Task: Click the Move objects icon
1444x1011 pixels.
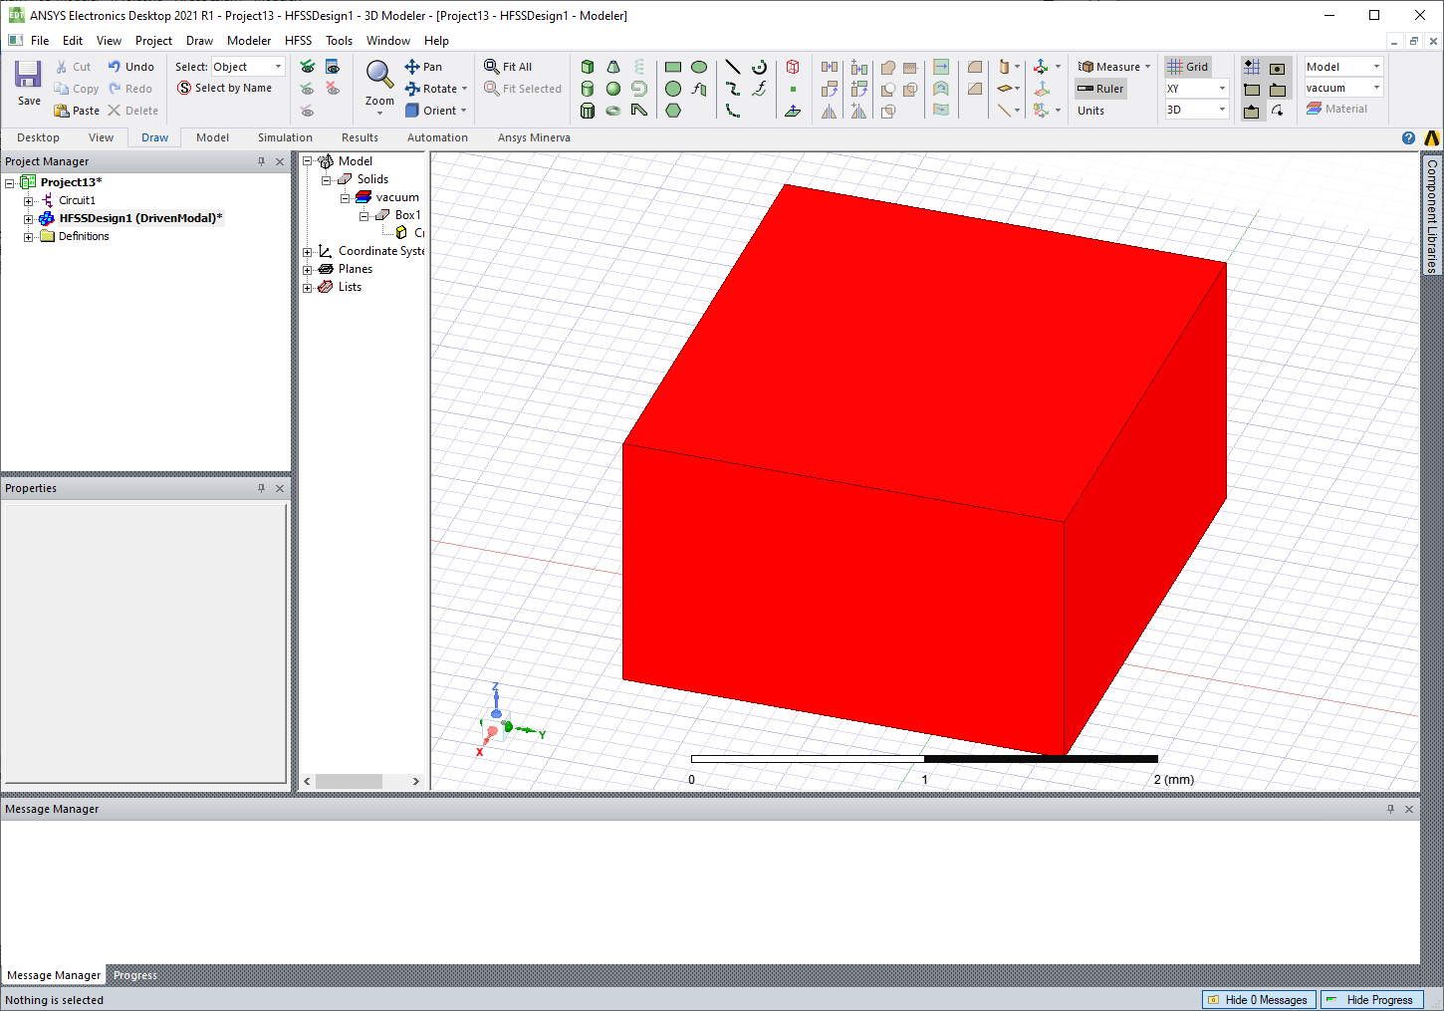Action: (x=829, y=67)
